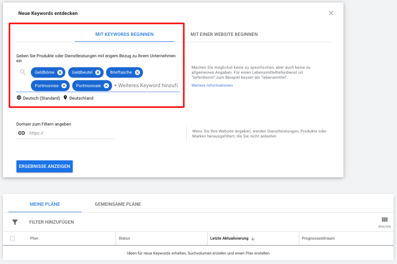Click the globe language icon
The image size is (397, 264).
coord(19,98)
